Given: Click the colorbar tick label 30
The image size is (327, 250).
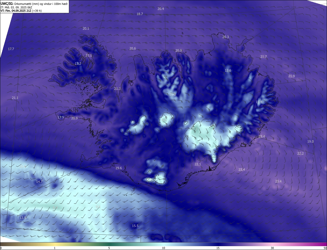Looking at the screenshot, I should click(272, 248).
